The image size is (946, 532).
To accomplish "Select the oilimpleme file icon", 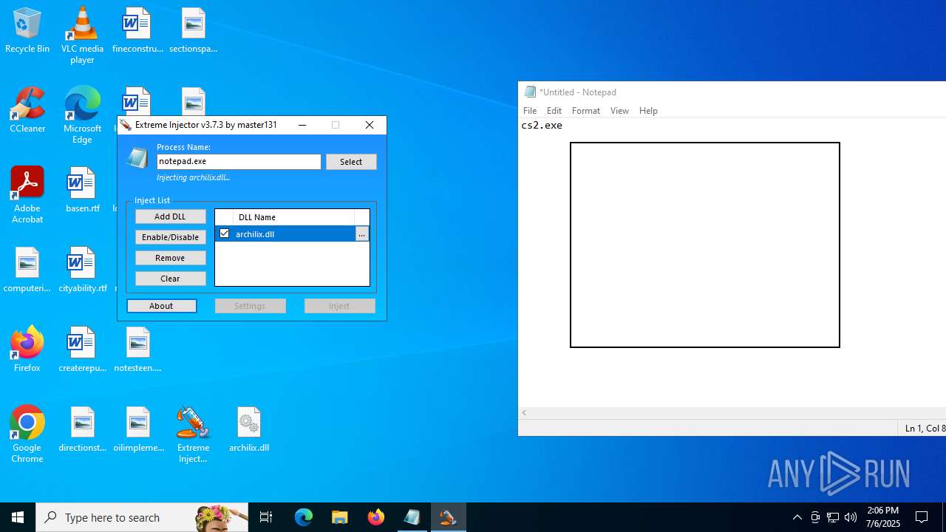I will 137,430.
